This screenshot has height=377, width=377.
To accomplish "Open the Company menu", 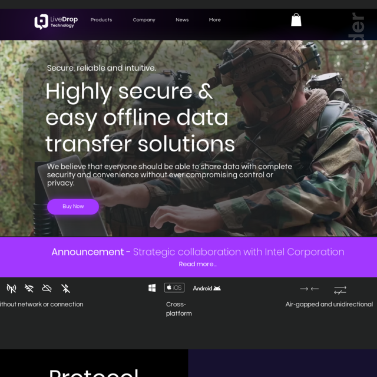I will pyautogui.click(x=144, y=20).
